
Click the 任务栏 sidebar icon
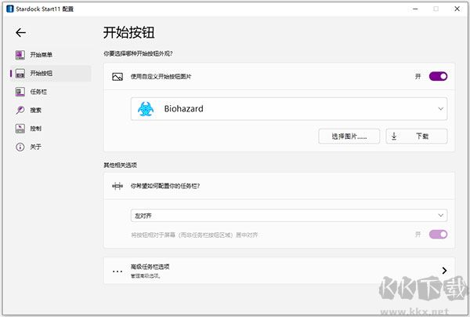pyautogui.click(x=20, y=92)
